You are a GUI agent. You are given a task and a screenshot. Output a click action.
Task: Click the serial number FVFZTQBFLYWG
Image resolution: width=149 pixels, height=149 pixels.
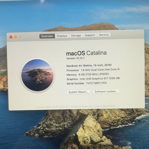click(96, 83)
